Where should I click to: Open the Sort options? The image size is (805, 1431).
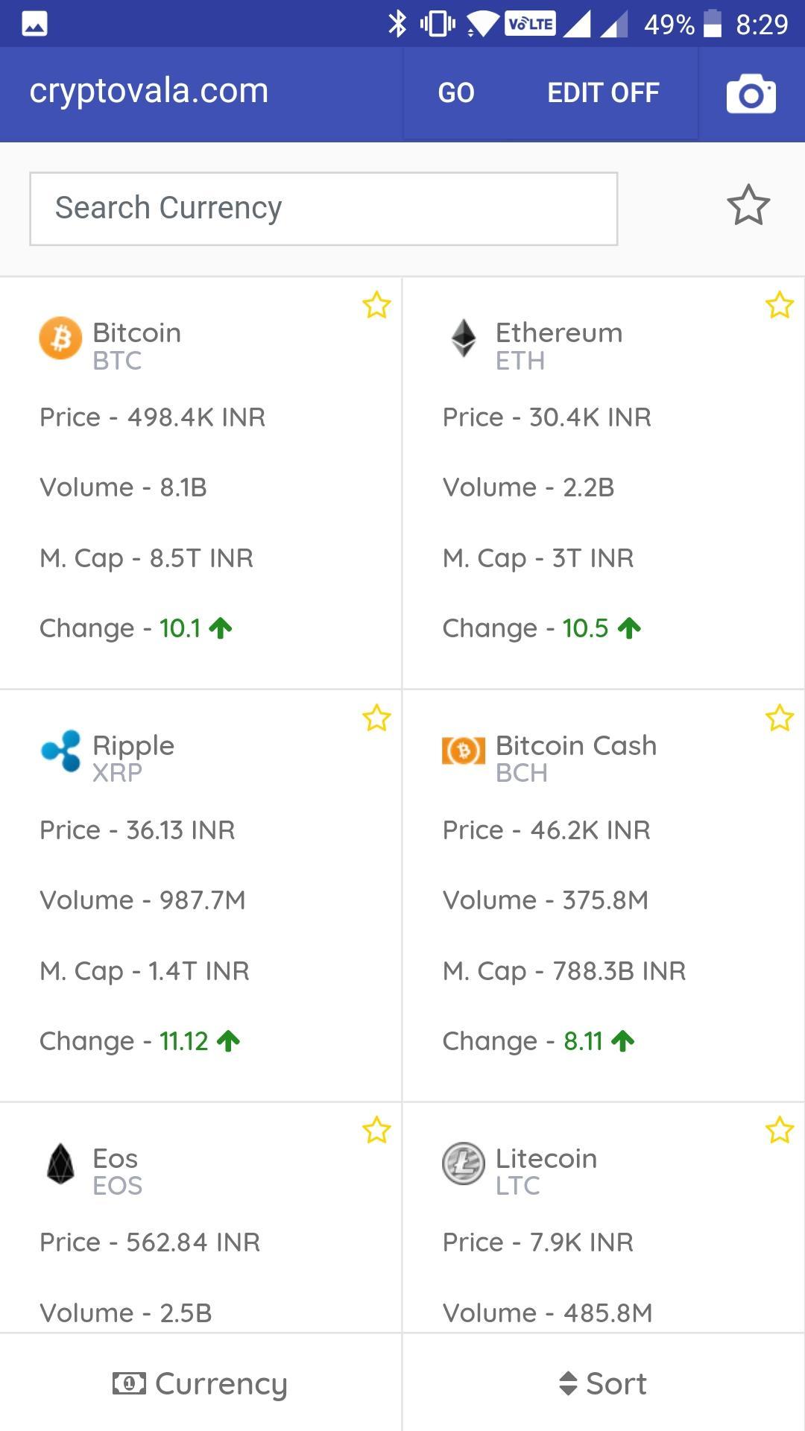point(603,1383)
